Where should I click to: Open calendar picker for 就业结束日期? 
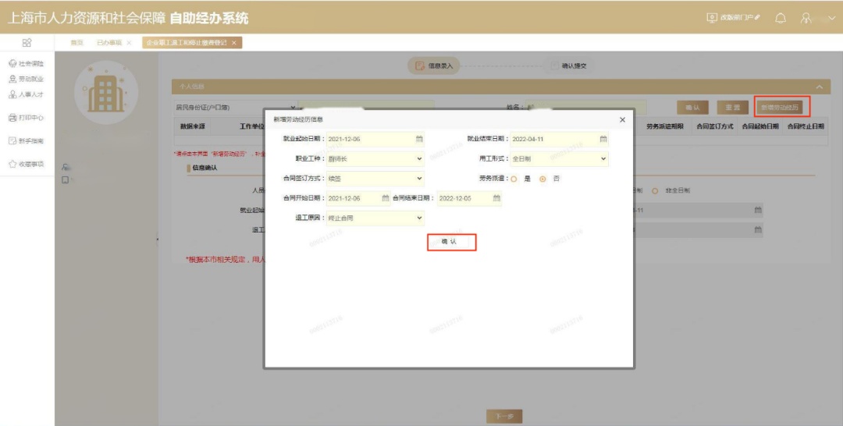(x=603, y=139)
